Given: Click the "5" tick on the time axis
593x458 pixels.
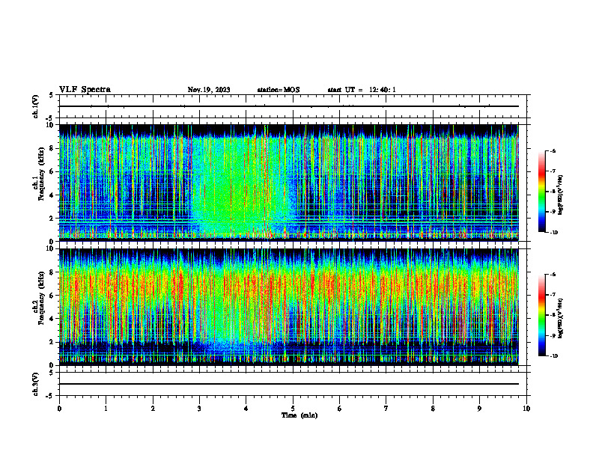Looking at the screenshot, I should (293, 409).
